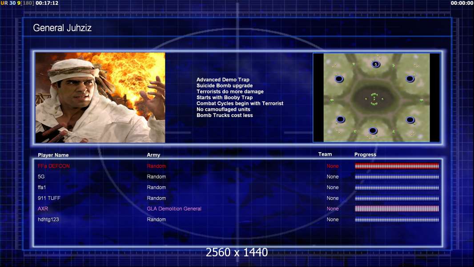This screenshot has width=474, height=267.
Task: Select player '911 TUFF' name
Action: [x=49, y=198]
